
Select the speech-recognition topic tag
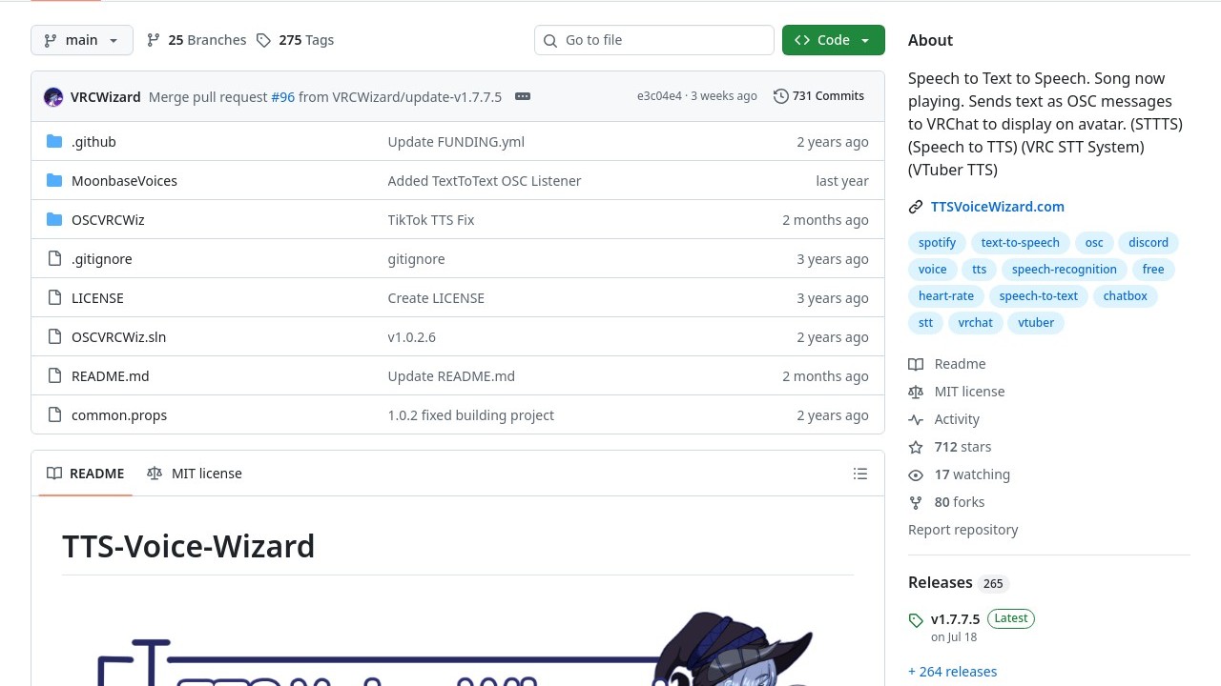point(1064,270)
